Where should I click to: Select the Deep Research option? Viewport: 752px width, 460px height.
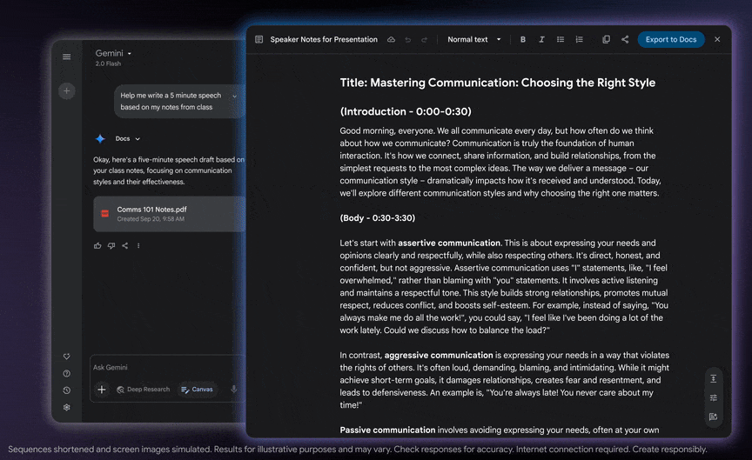(144, 390)
